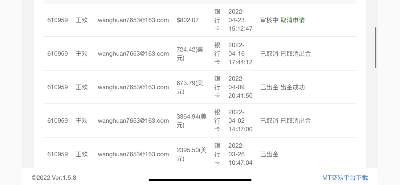Screen dimensions: 400x185
Task: Click the vertical scrollbar thumb
Action: [x=375, y=47]
